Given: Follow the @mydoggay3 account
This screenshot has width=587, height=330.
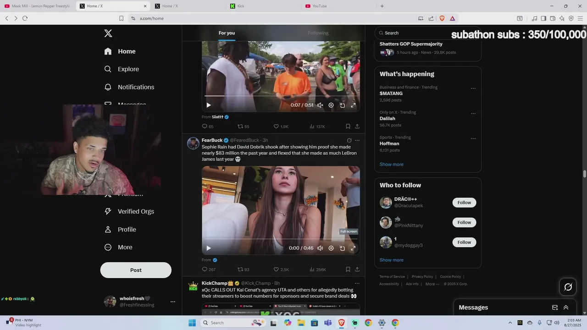Looking at the screenshot, I should [x=464, y=242].
